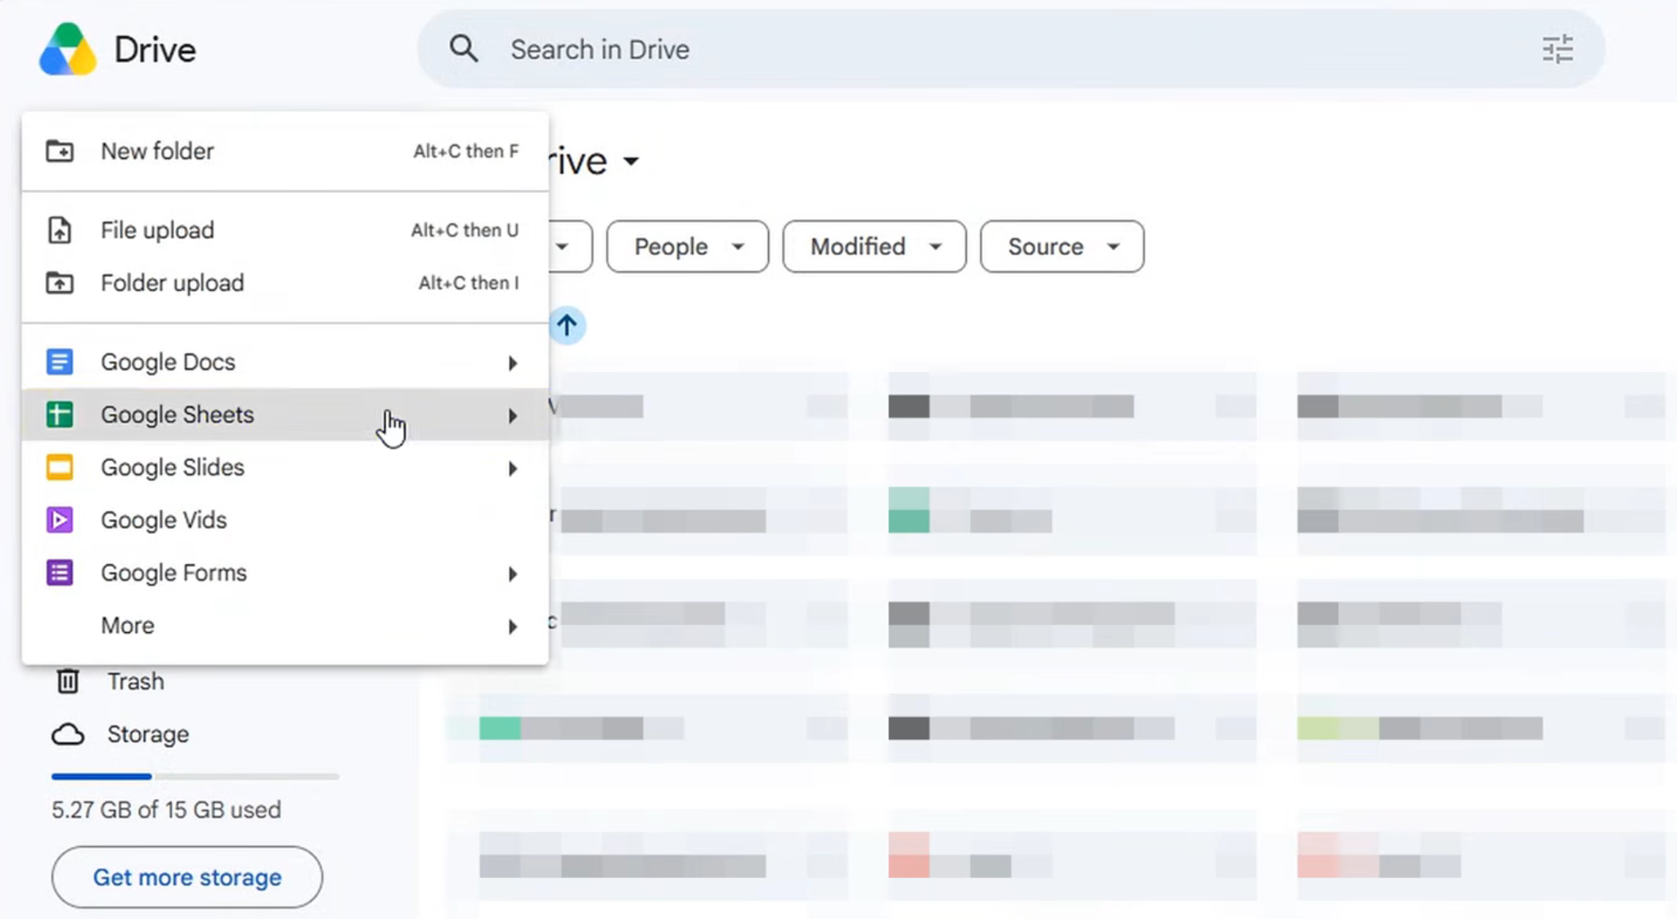Image resolution: width=1677 pixels, height=919 pixels.
Task: Expand the Google Sheets submenu arrow
Action: click(513, 415)
